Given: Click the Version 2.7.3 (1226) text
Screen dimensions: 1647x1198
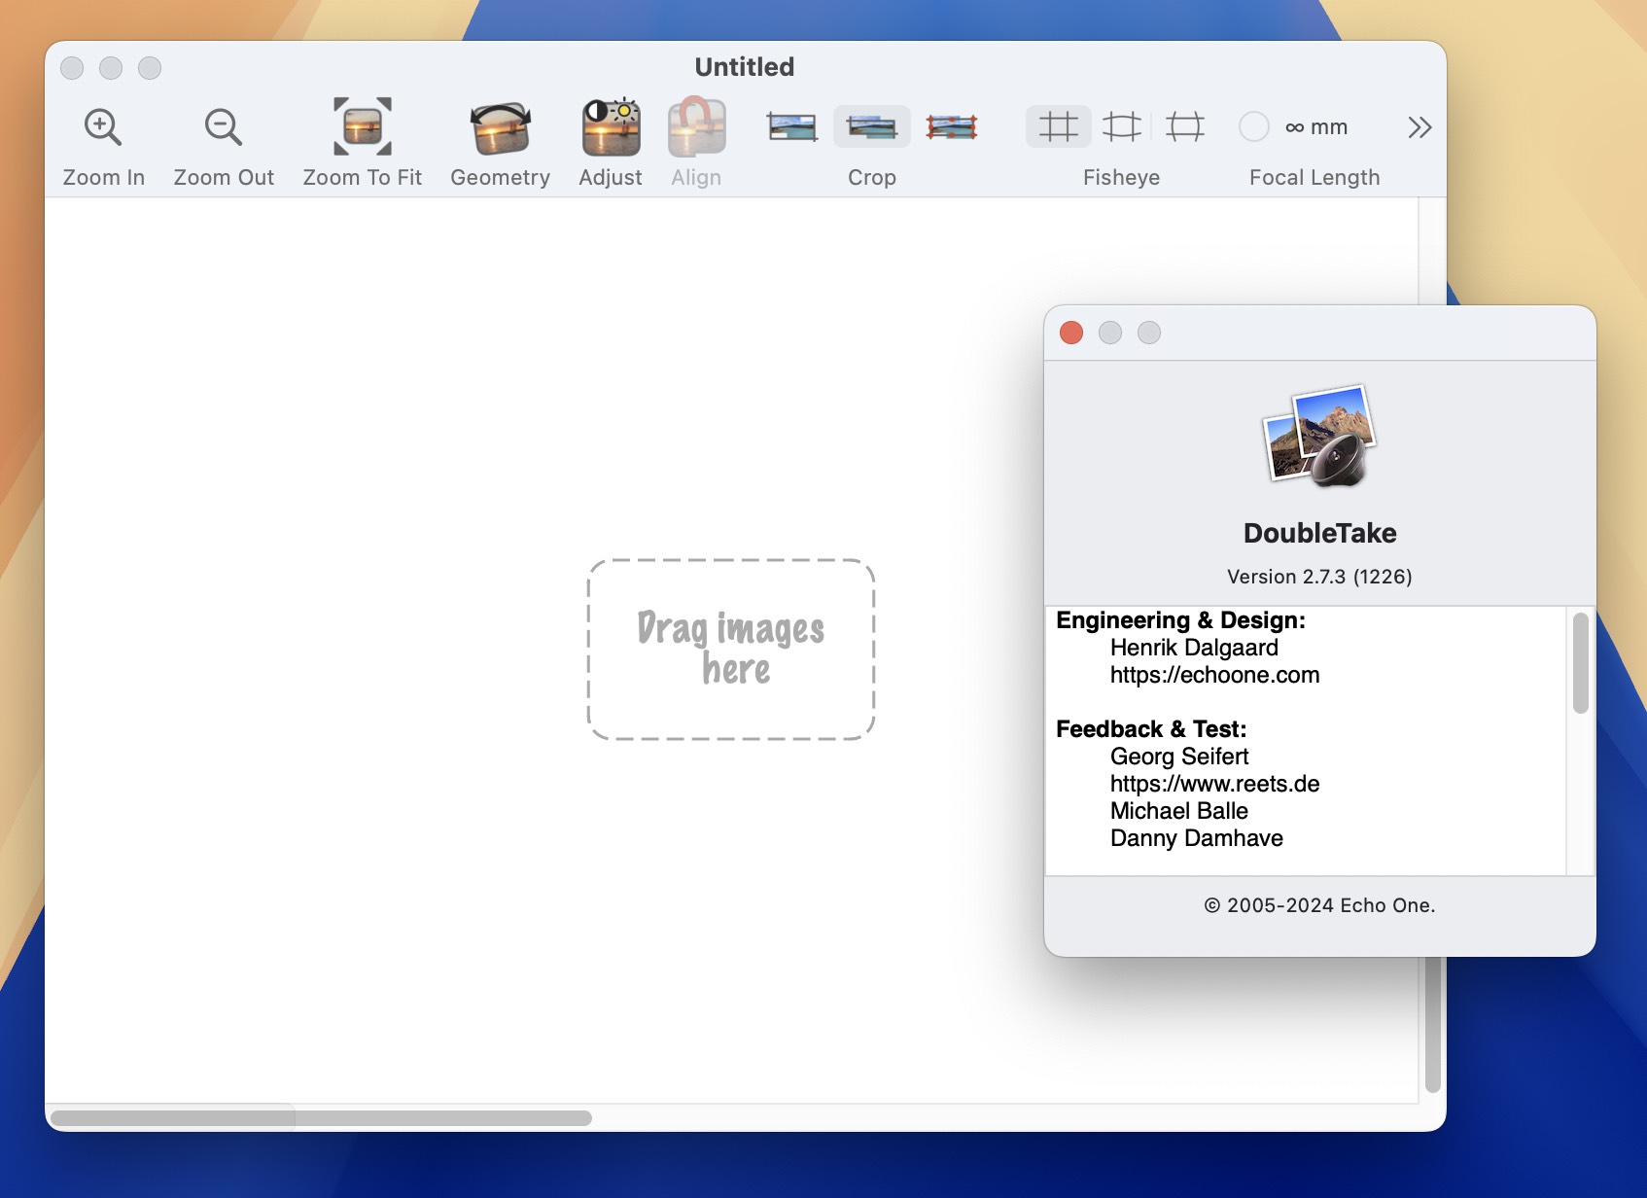Looking at the screenshot, I should point(1320,577).
